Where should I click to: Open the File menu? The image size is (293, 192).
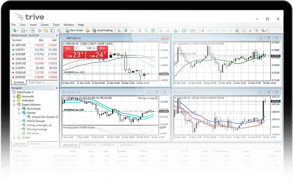point(14,25)
